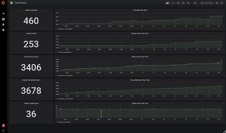Open the Favourites Count Over Time panel menu
The height and width of the screenshot is (133, 226).
coord(140,80)
